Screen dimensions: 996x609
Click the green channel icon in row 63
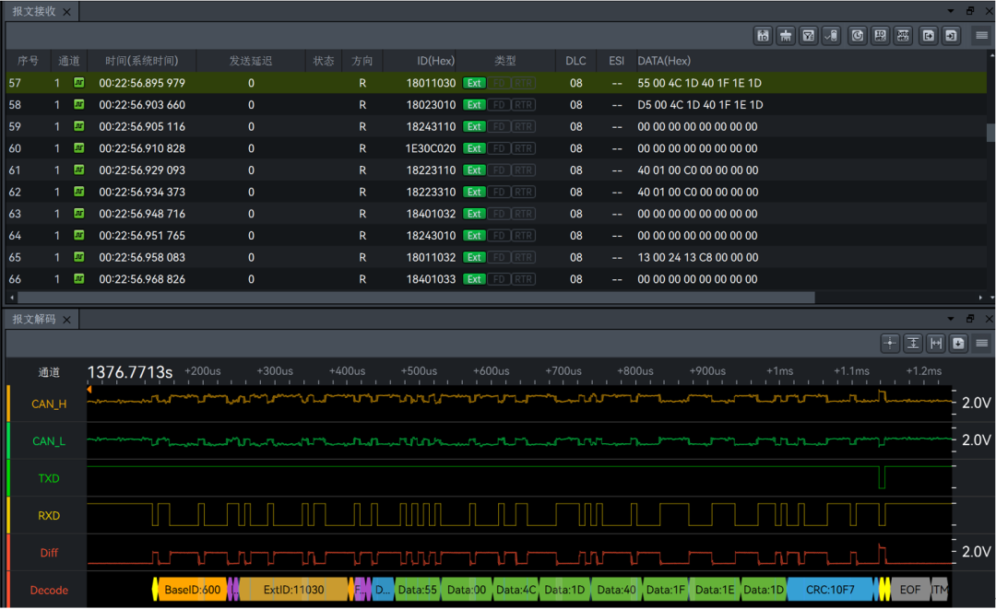[x=78, y=213]
